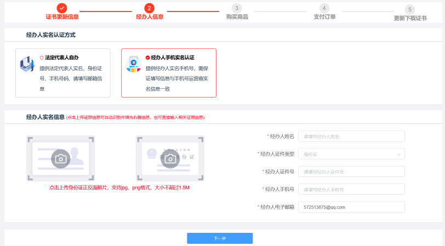Click the 经办人证件号 field label
Image resolution: width=445 pixels, height=246 pixels.
pyautogui.click(x=279, y=171)
